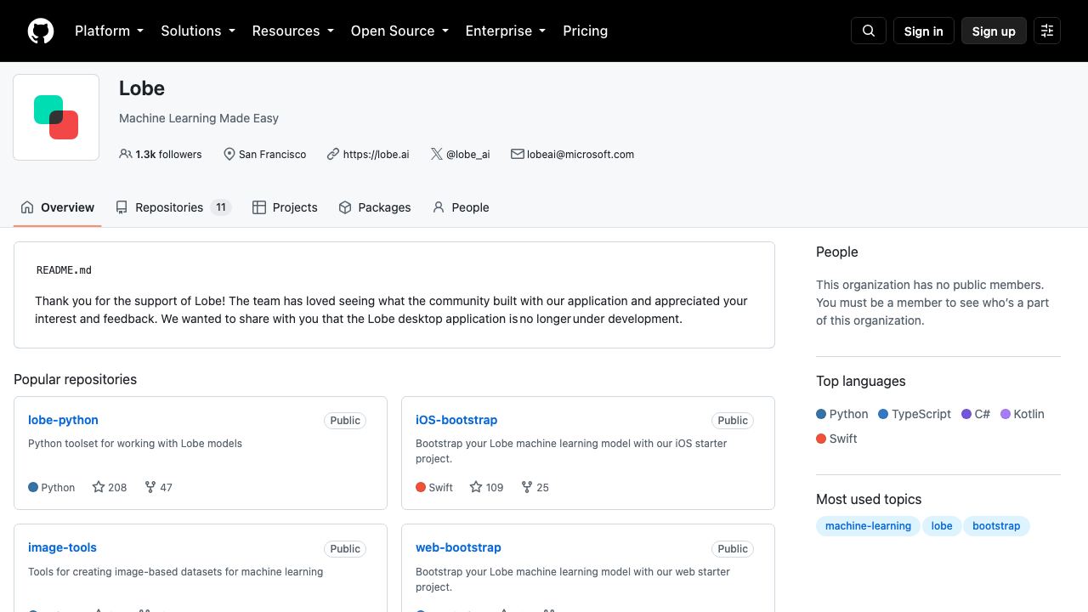Switch to the Projects tab

pos(285,207)
